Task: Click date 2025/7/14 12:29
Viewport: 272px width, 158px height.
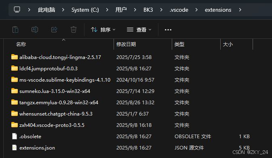Action: point(135,91)
